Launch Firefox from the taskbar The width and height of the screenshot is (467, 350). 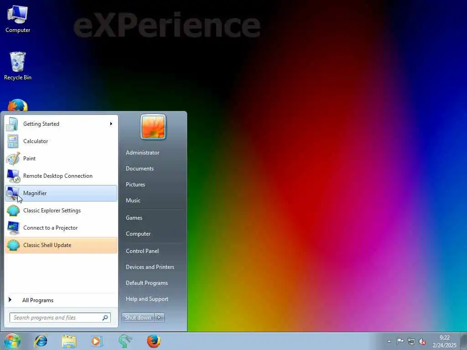[x=154, y=341]
